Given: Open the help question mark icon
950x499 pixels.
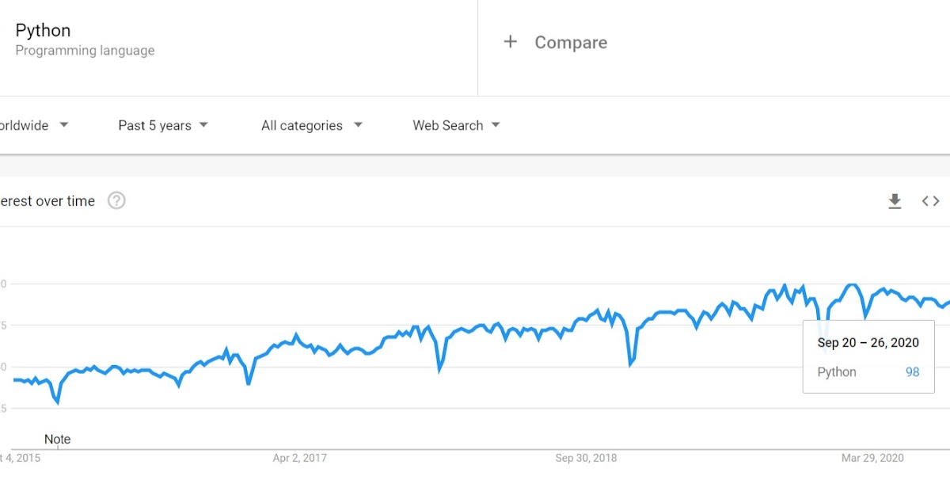Looking at the screenshot, I should [x=116, y=201].
